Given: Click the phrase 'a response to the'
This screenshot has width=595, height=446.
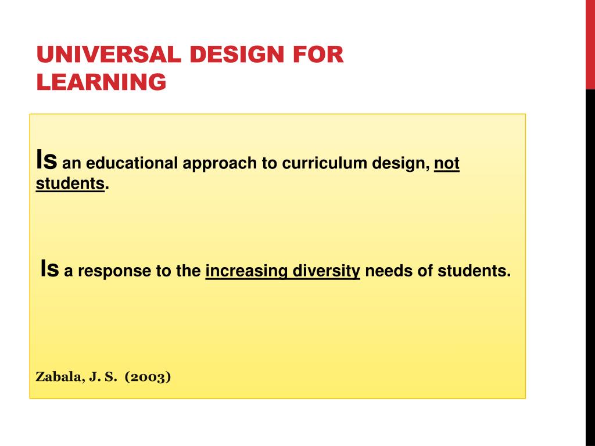Looking at the screenshot, I should (132, 271).
